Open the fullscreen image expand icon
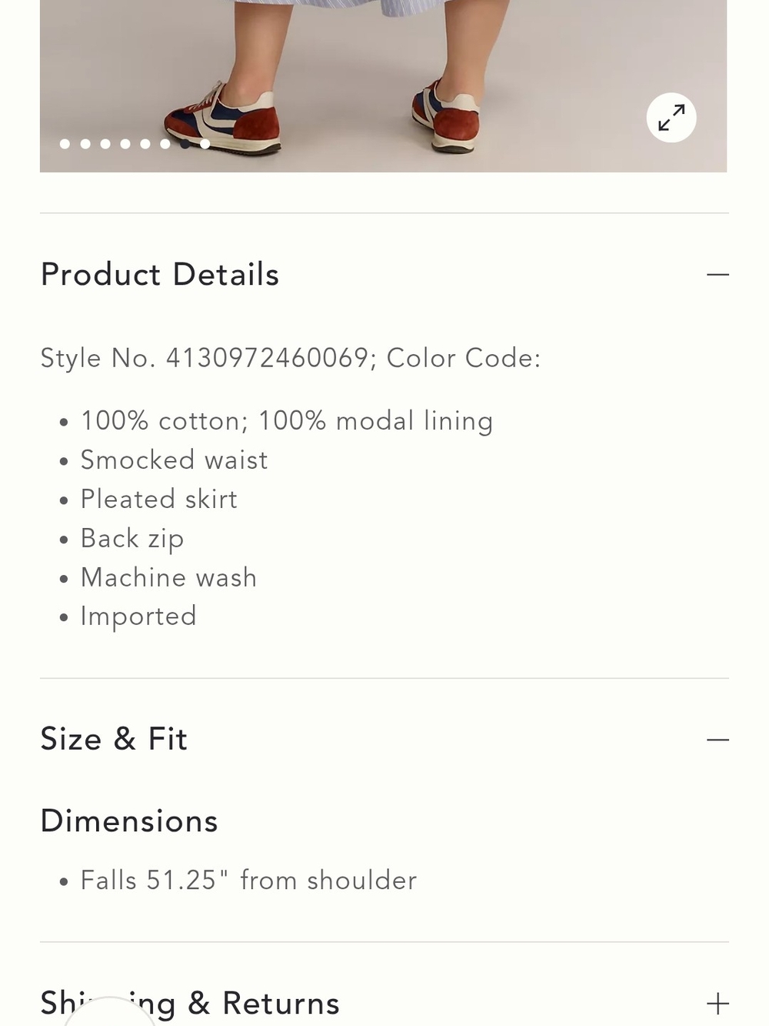The image size is (769, 1026). point(671,118)
